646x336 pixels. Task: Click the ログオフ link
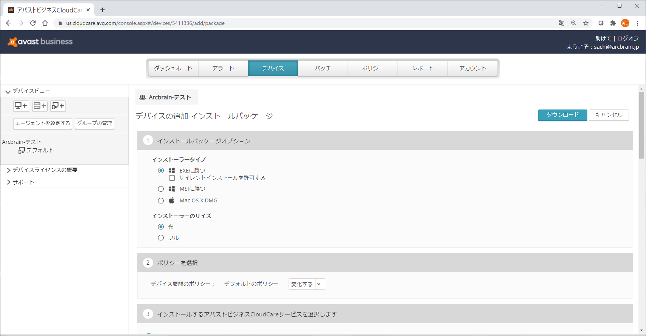[x=628, y=39]
